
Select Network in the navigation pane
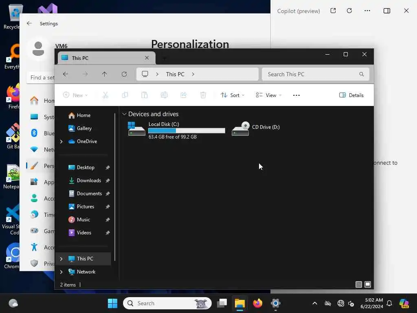86,272
